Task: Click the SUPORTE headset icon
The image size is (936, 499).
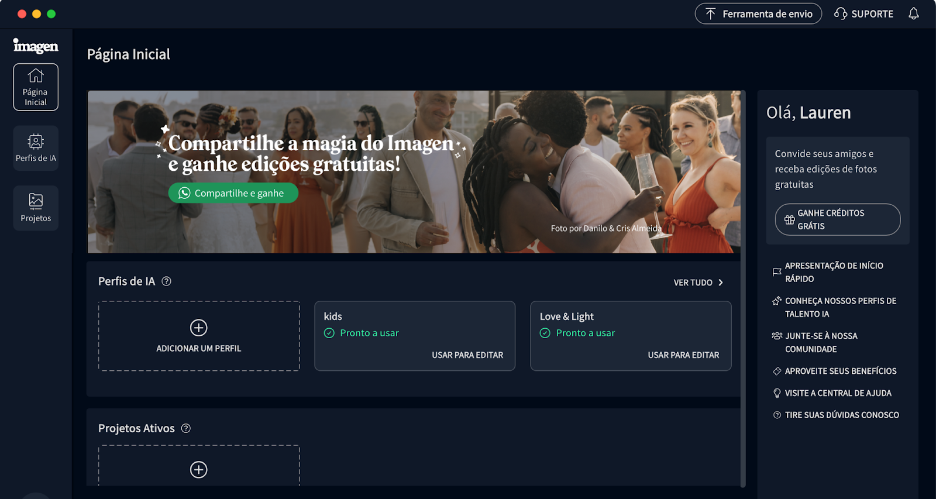Action: coord(841,13)
